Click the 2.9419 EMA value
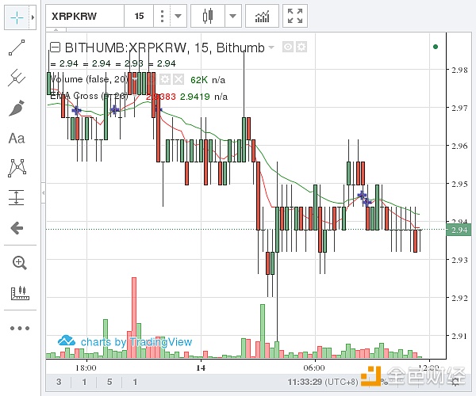The height and width of the screenshot is (396, 476). point(195,97)
